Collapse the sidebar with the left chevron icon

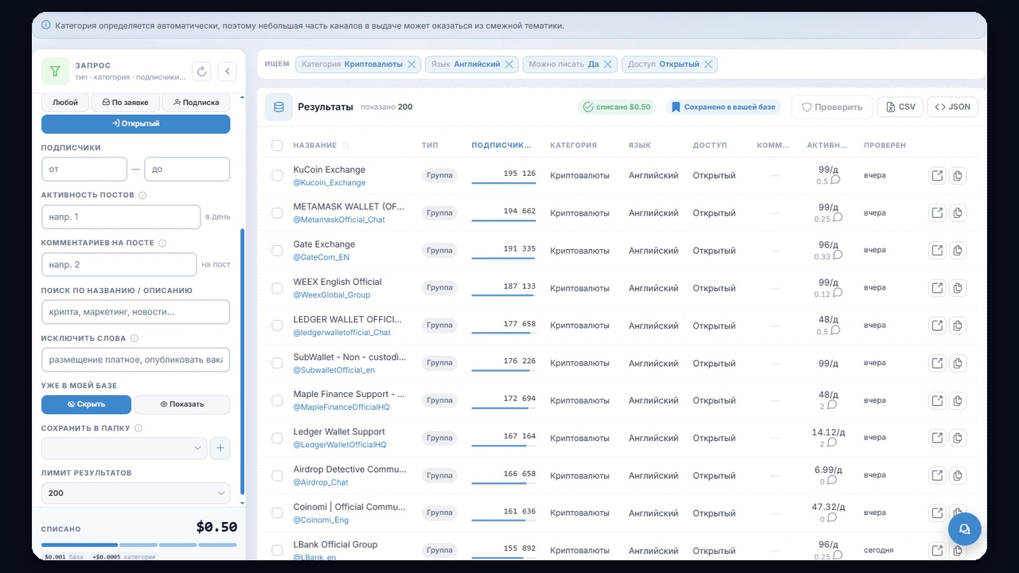click(227, 72)
